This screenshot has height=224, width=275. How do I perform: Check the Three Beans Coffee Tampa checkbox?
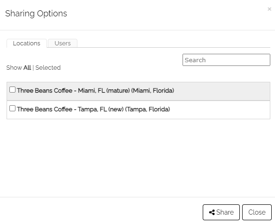coord(13,108)
